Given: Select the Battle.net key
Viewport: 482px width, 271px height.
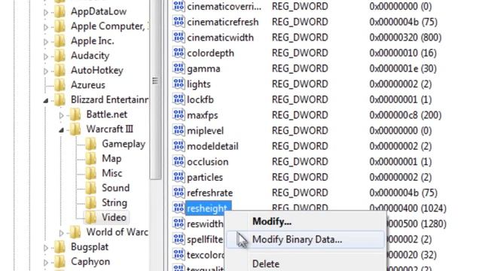Looking at the screenshot, I should click(x=107, y=114).
